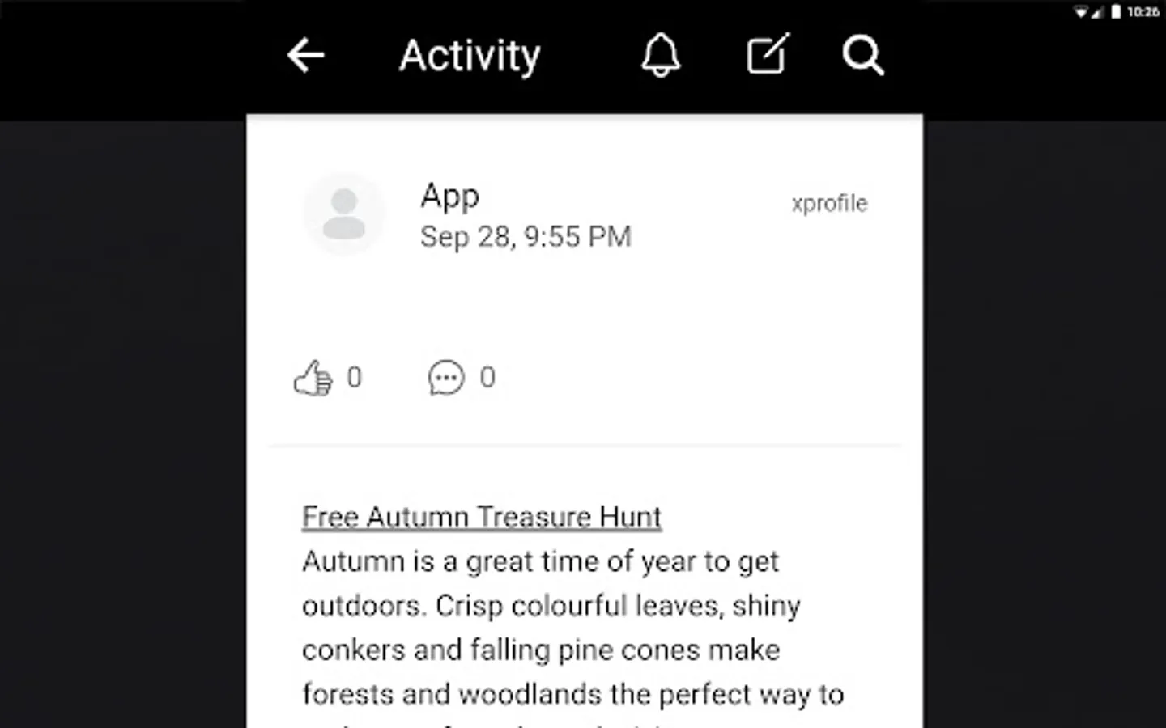Go back using the arrow icon
This screenshot has width=1166, height=728.
point(306,56)
